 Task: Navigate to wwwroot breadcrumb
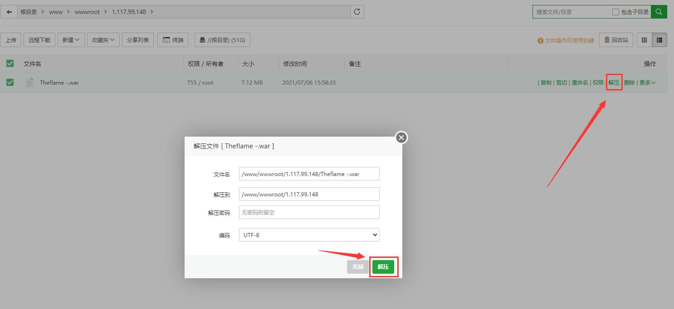(x=87, y=12)
